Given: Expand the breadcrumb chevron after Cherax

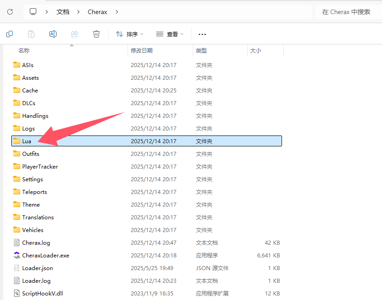Looking at the screenshot, I should [117, 11].
